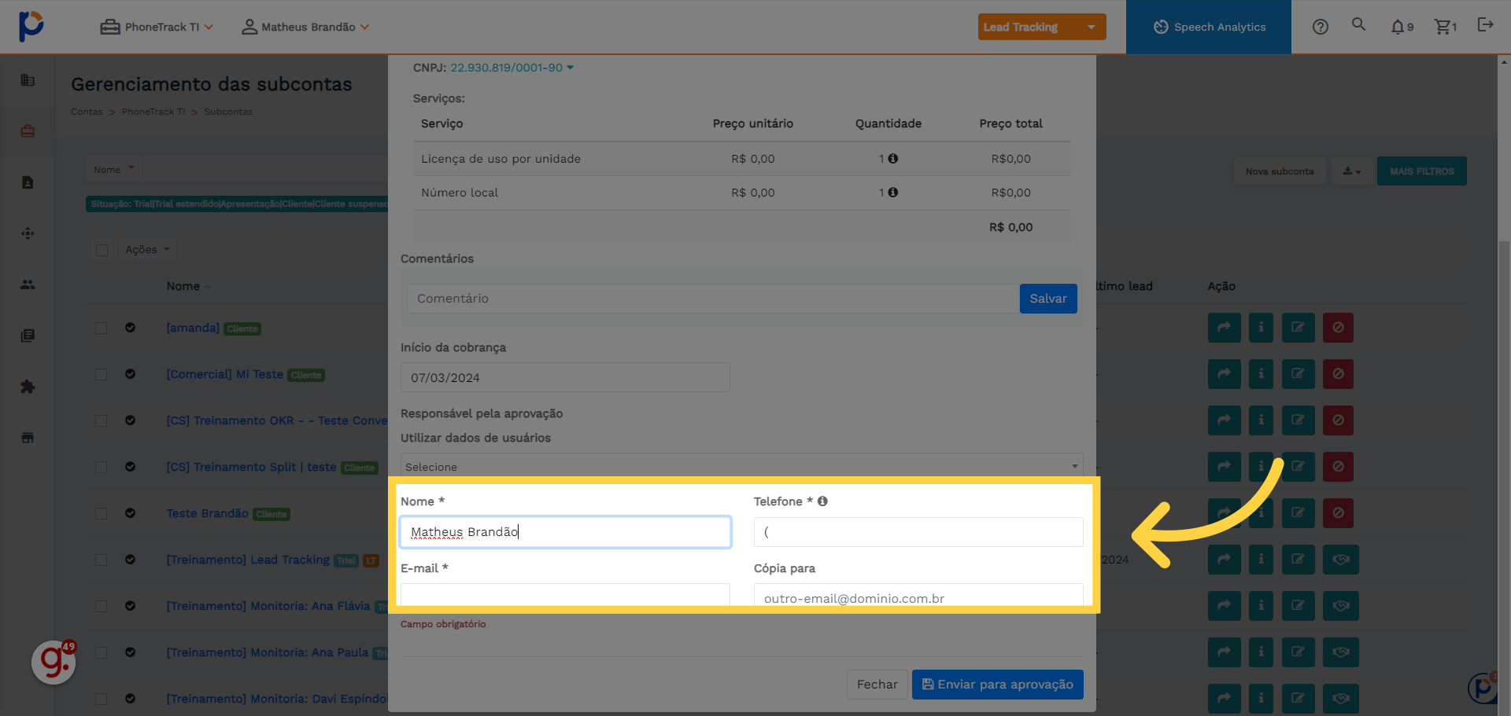Click the info icon next to Número local quantity
The image size is (1511, 716).
(892, 193)
